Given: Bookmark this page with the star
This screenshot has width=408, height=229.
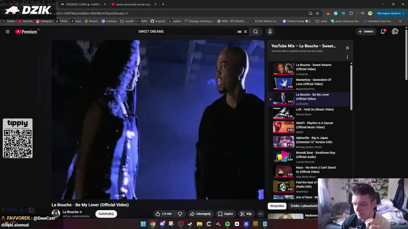Looking at the screenshot, I should pyautogui.click(x=317, y=13).
